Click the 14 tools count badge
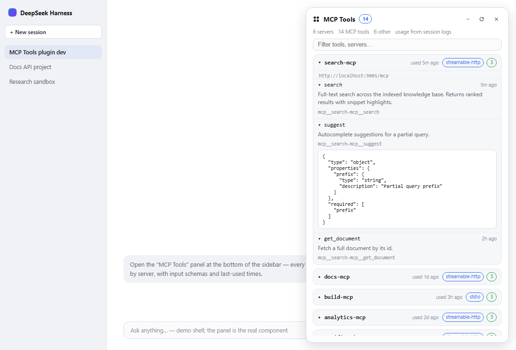The width and height of the screenshot is (516, 350). tap(365, 19)
